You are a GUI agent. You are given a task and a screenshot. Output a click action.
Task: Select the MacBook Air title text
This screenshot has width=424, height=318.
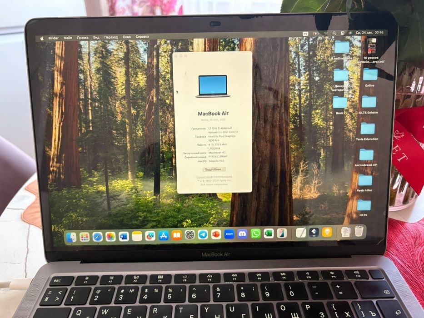click(213, 114)
